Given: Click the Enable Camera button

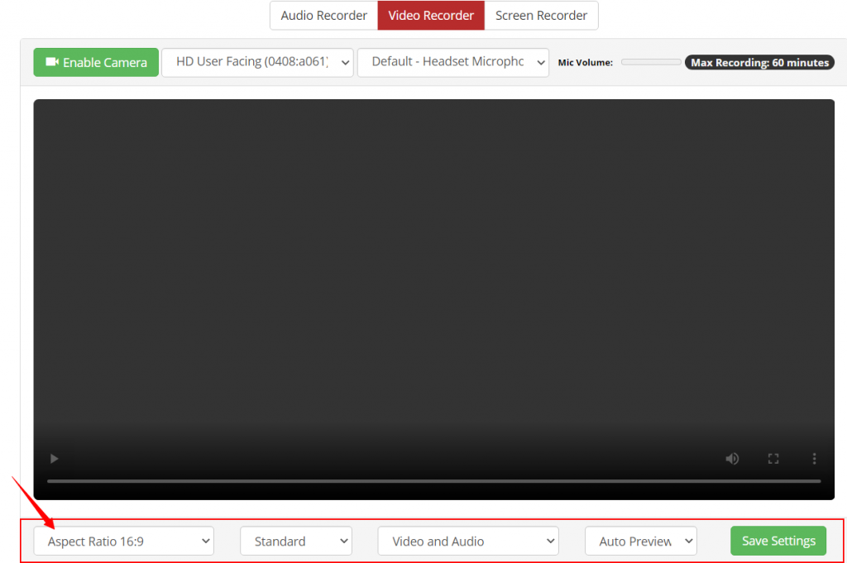Looking at the screenshot, I should click(x=96, y=62).
